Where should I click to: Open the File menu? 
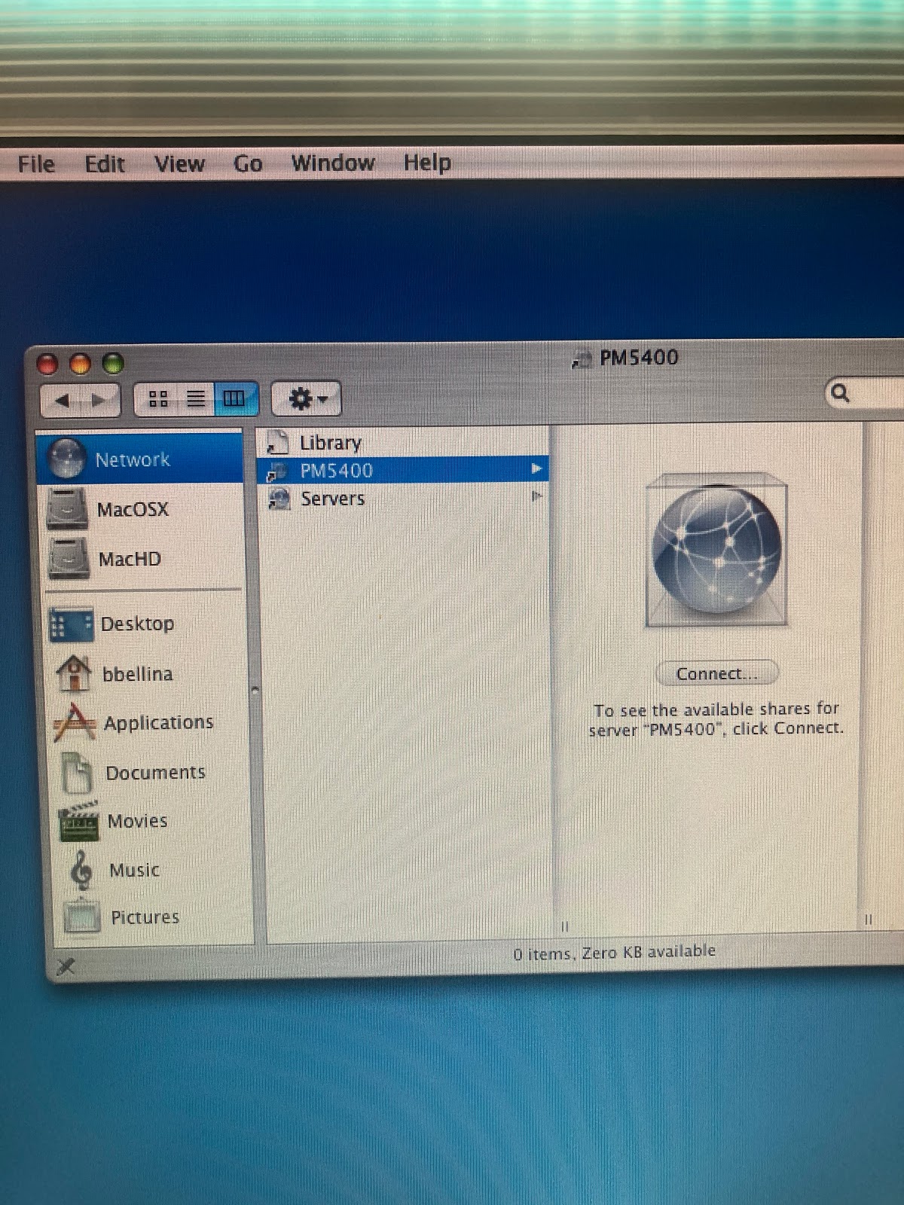pos(36,163)
